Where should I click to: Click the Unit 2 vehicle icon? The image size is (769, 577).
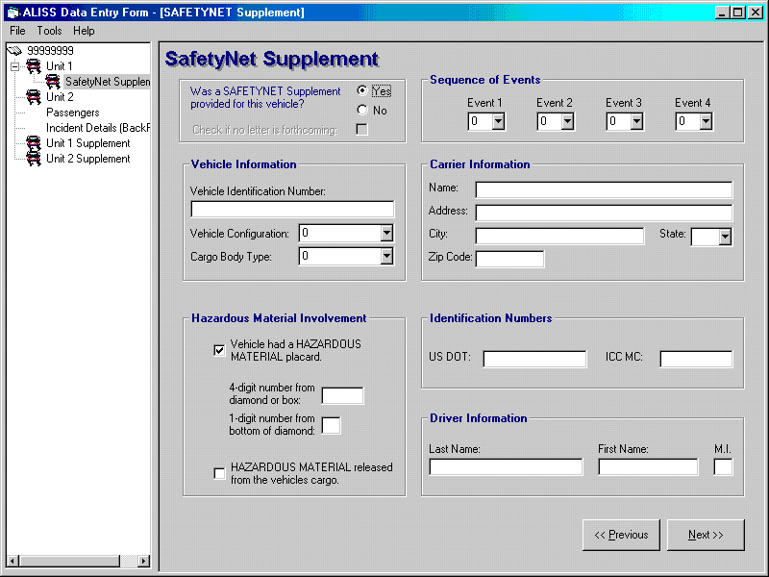[x=34, y=97]
